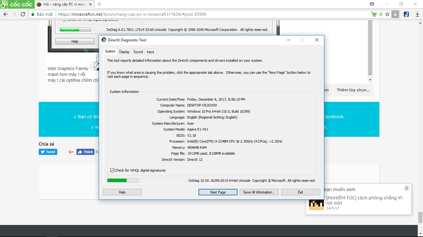Click the Help button in DirectX Diagnostic Tool
This screenshot has width=423, height=237.
tap(122, 192)
